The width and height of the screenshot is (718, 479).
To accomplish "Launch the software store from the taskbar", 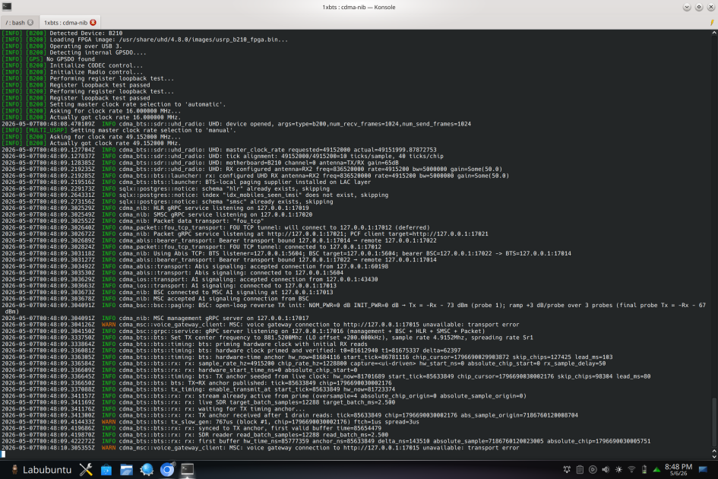I will [106, 469].
